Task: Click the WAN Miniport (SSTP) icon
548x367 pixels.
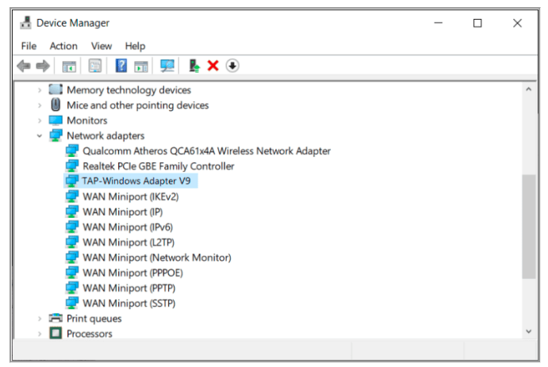Action: (71, 303)
